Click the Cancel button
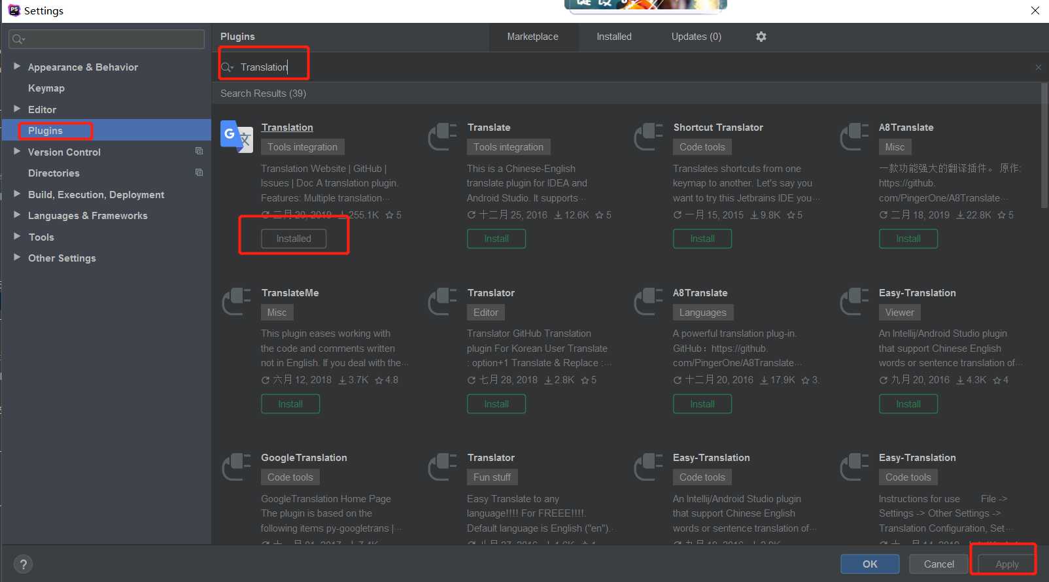This screenshot has height=582, width=1049. tap(939, 564)
